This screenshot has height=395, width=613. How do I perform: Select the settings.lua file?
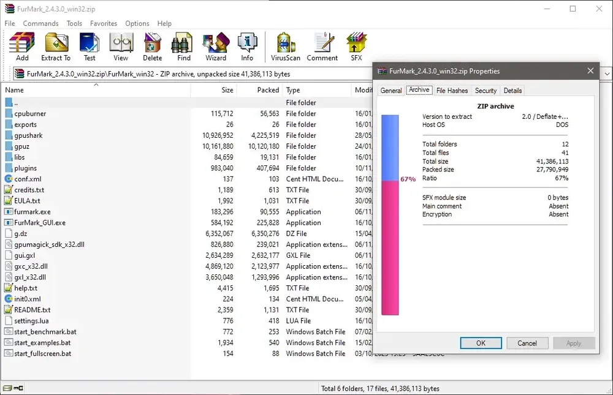coord(186,321)
